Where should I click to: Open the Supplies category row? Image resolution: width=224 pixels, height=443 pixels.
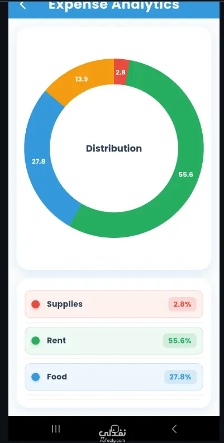click(114, 304)
